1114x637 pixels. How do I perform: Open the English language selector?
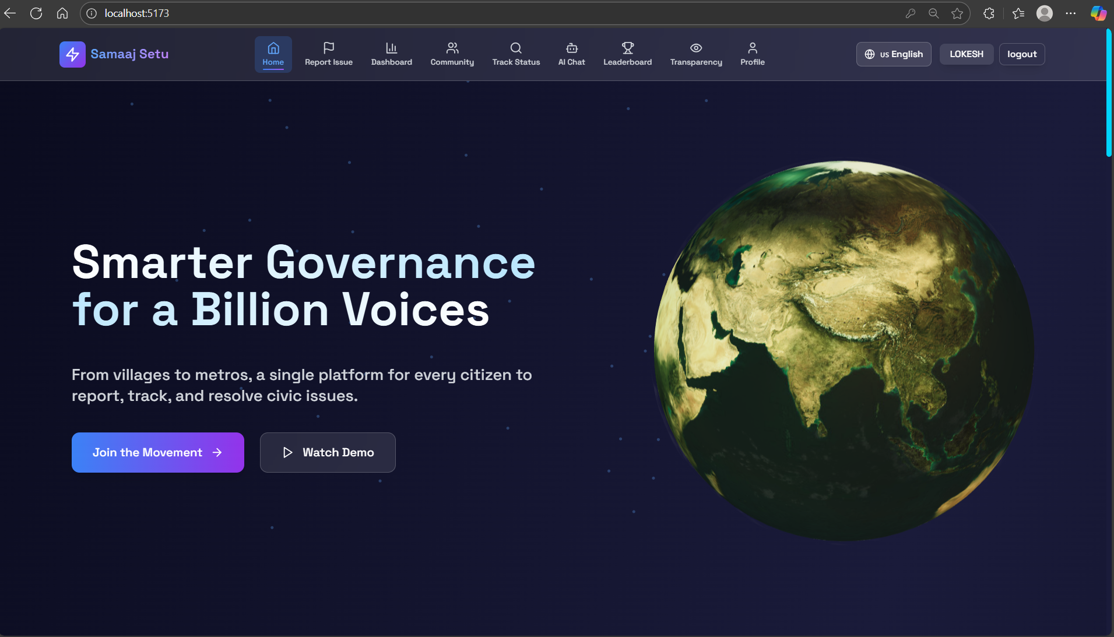tap(894, 54)
